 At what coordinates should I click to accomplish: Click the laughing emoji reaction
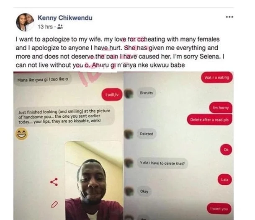pyautogui.click(x=22, y=134)
